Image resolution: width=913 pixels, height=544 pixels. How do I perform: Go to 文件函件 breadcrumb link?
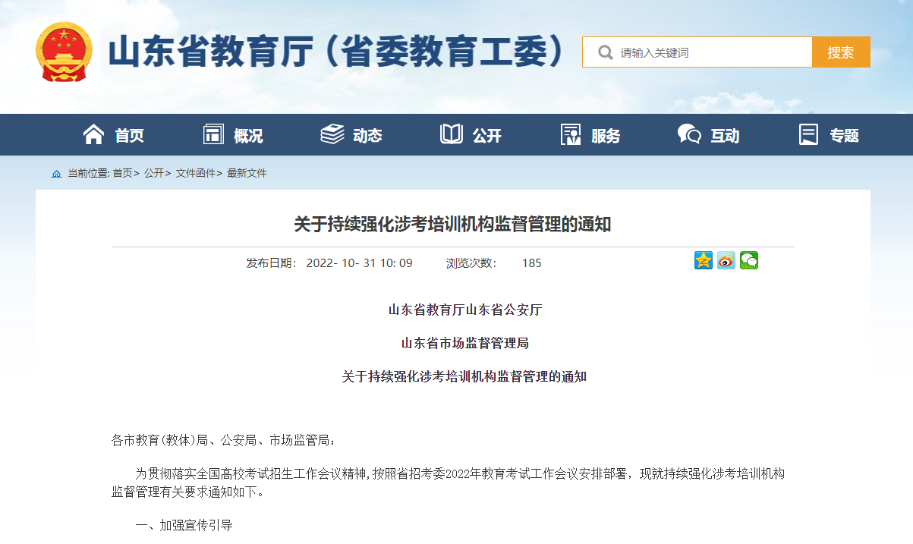[x=195, y=174]
